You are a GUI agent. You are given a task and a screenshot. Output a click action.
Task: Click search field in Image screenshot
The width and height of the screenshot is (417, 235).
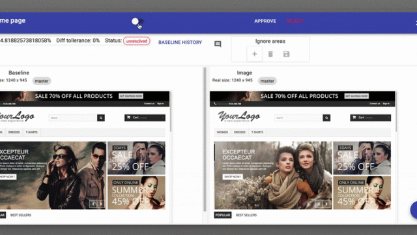pyautogui.click(x=298, y=117)
